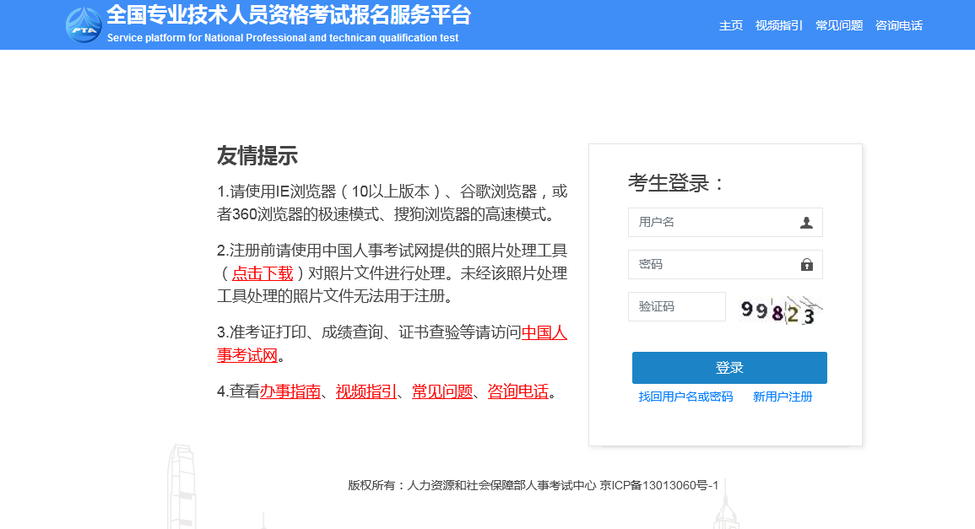Click into the 密码 input field

tap(713, 265)
